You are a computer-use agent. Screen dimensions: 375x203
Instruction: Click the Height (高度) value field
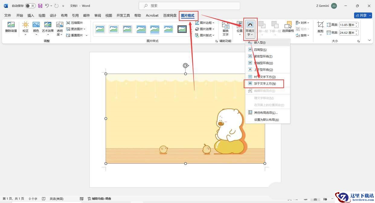click(347, 25)
